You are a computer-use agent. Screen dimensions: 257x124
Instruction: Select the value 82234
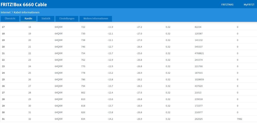198,27
